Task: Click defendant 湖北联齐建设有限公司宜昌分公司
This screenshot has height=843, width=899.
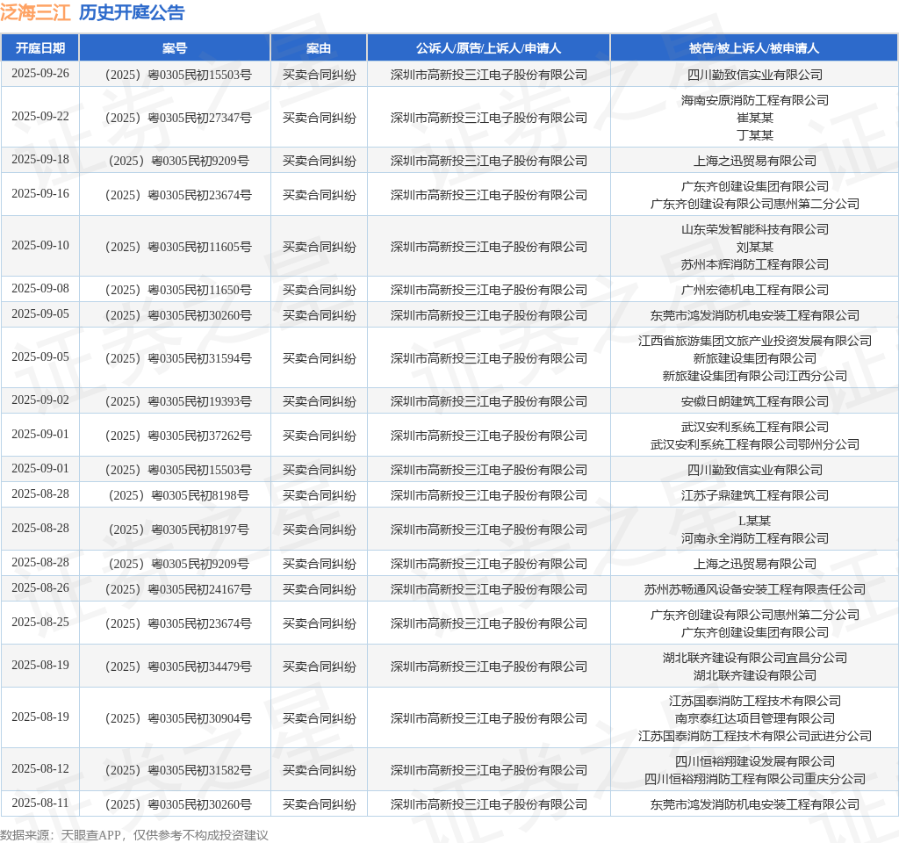Action: click(754, 658)
